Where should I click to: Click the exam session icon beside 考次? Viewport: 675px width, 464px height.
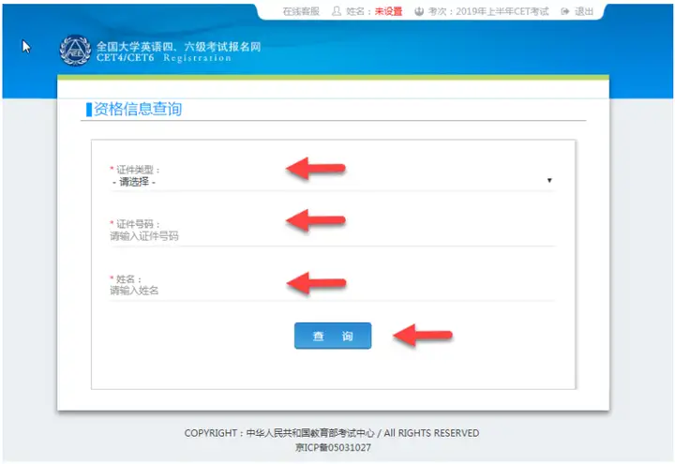coord(419,11)
